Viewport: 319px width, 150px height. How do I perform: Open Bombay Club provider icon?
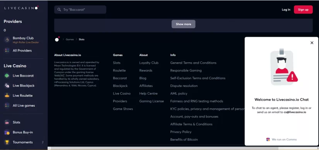click(x=7, y=40)
